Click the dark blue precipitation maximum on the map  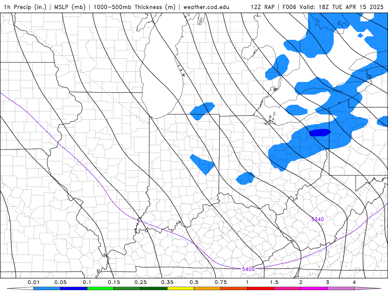click(320, 132)
